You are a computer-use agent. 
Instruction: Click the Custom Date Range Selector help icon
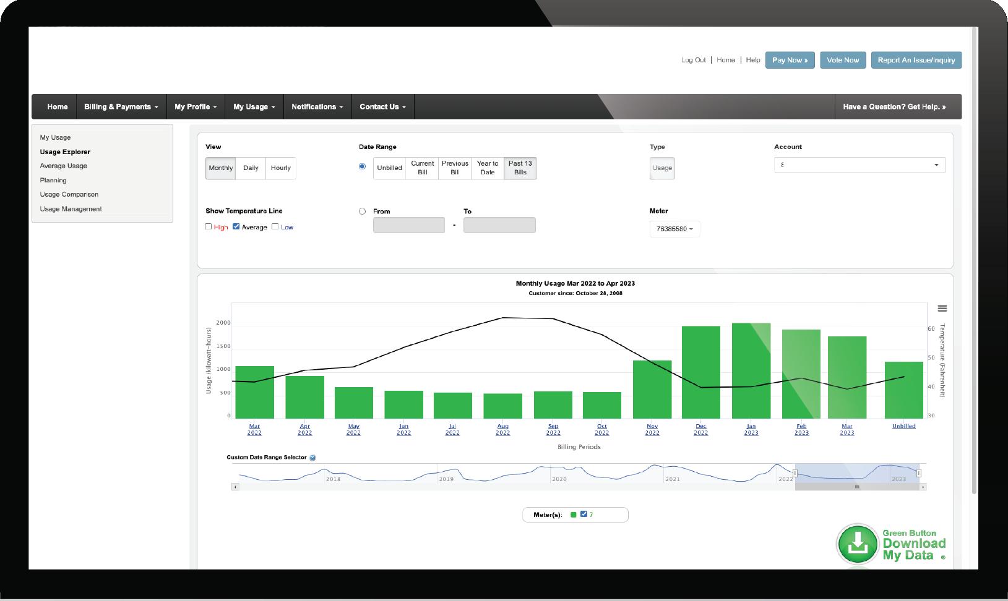tap(312, 458)
